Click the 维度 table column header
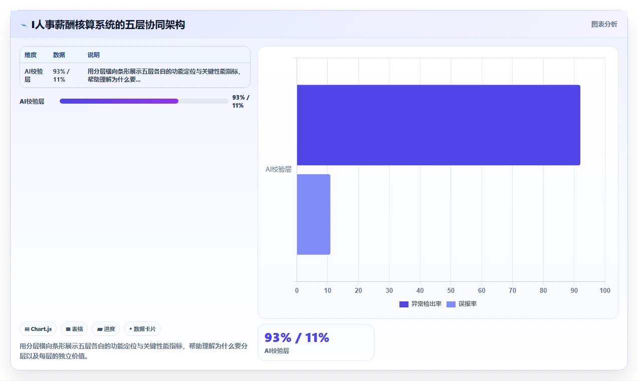The height and width of the screenshot is (381, 638). tap(31, 55)
